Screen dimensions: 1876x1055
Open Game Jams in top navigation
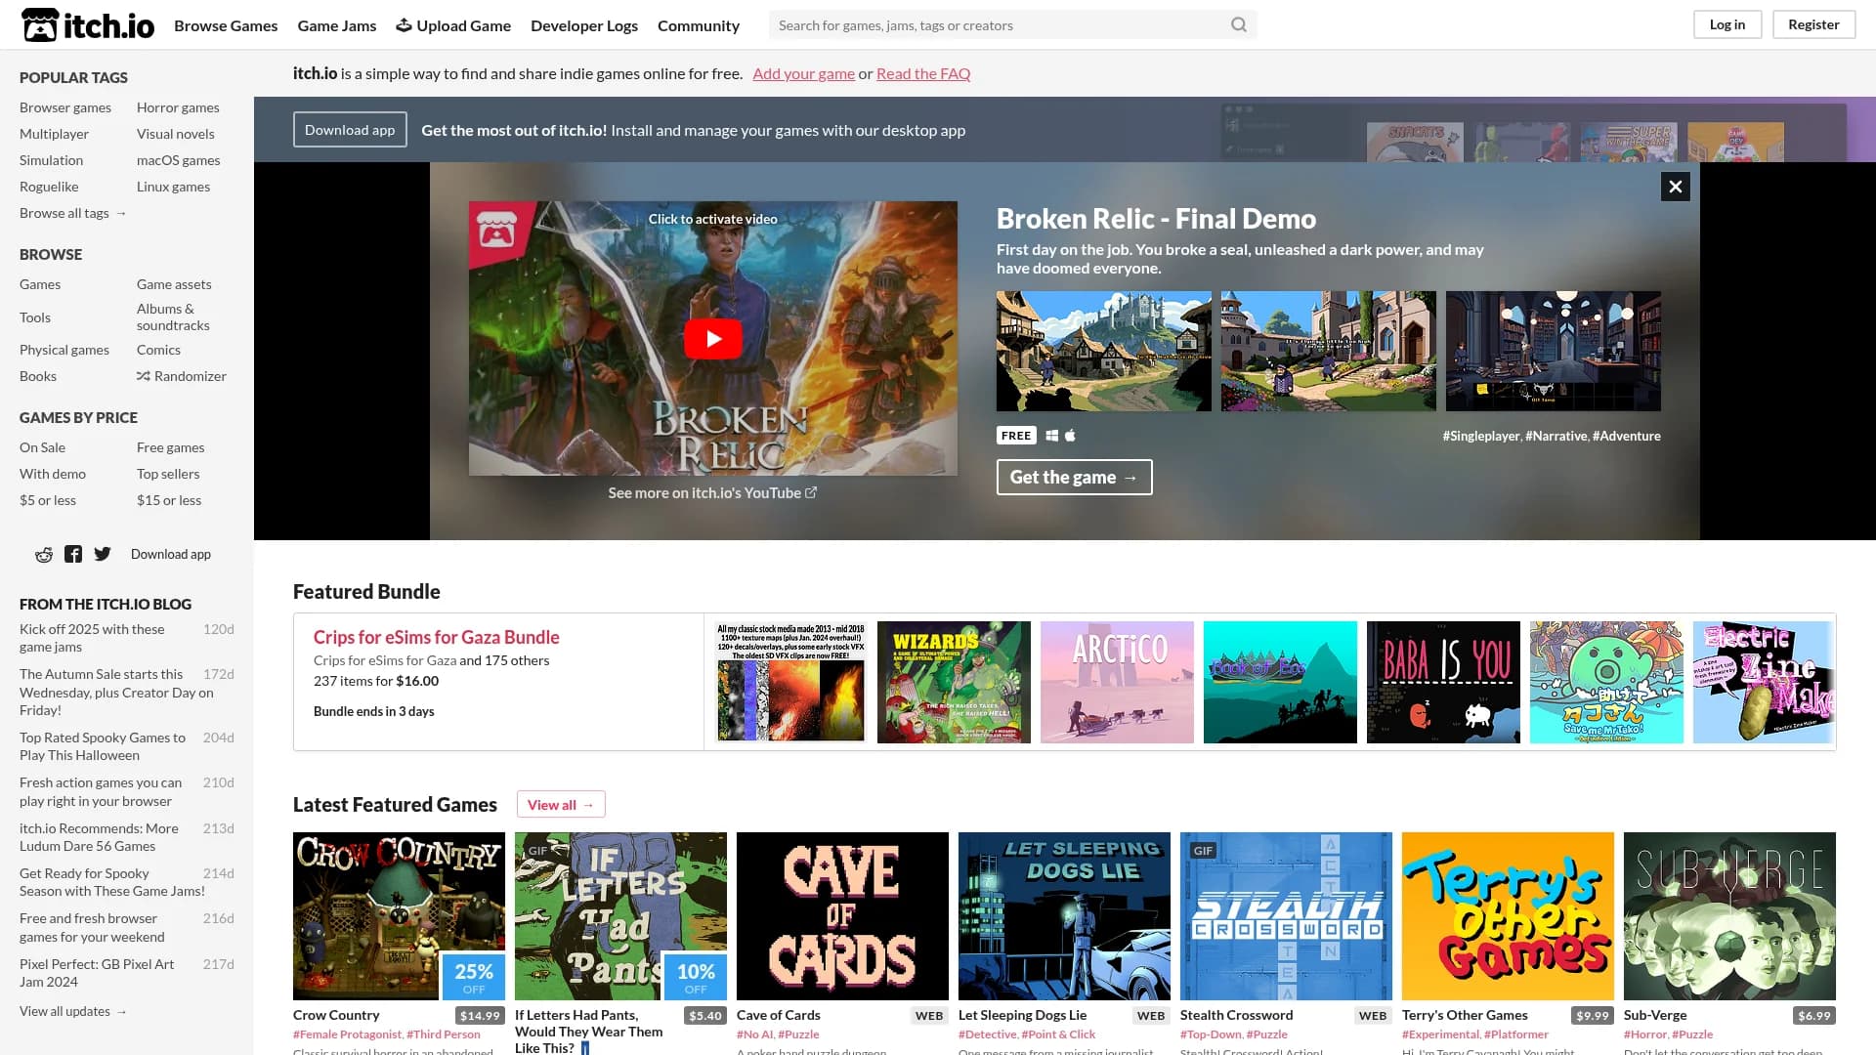point(337,25)
